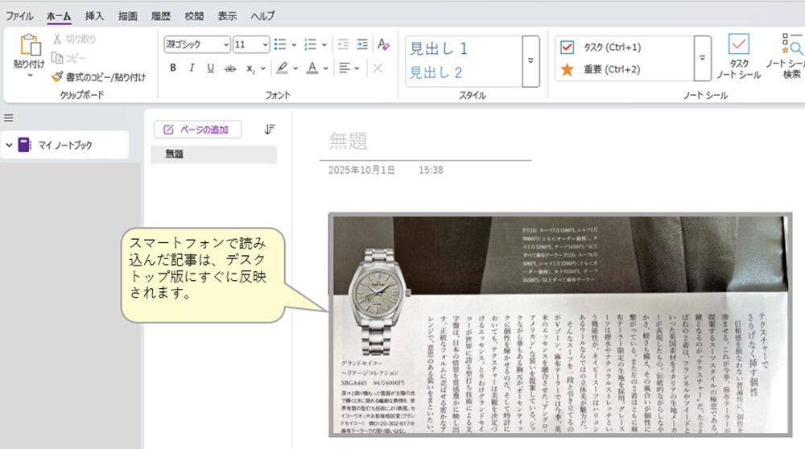805x449 pixels.
Task: Apply the 見出し 1 heading style
Action: click(439, 49)
